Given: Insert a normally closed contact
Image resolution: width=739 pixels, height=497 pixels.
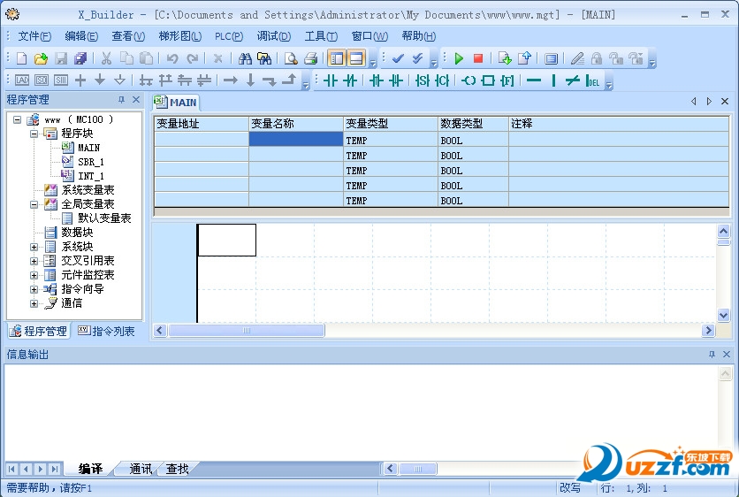Looking at the screenshot, I should coord(350,80).
